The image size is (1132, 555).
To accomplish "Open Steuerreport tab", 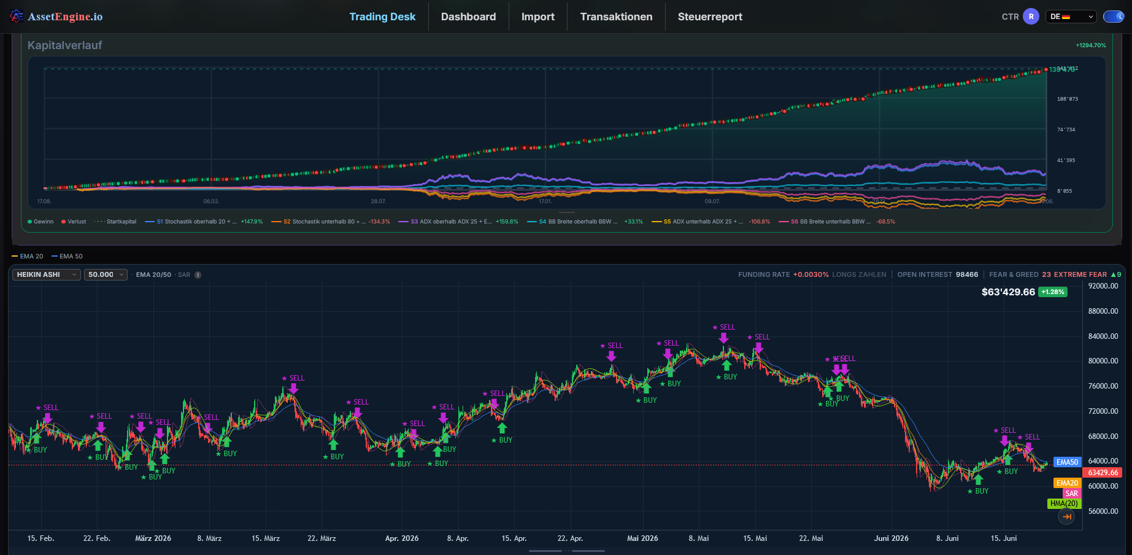I will pyautogui.click(x=710, y=17).
